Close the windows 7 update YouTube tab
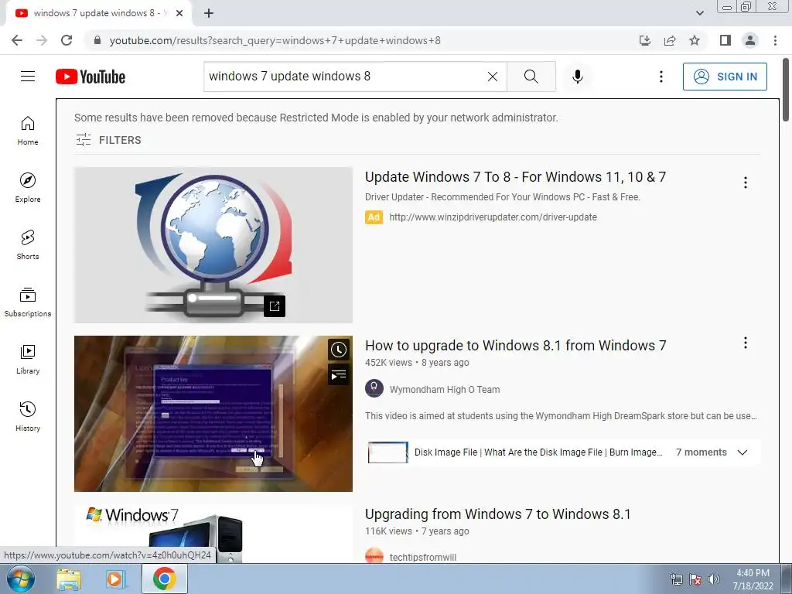This screenshot has width=792, height=594. coord(179,13)
